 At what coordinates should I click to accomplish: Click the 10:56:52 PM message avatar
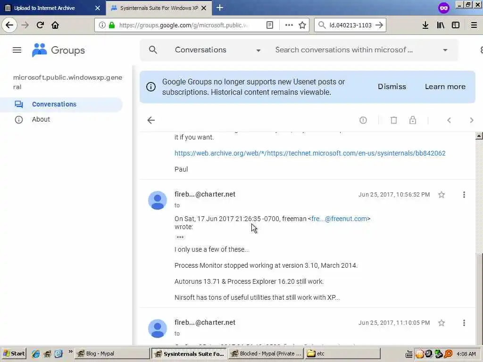(158, 200)
